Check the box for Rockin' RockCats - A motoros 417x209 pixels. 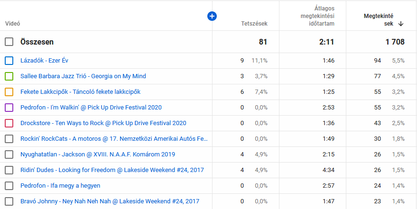coord(9,139)
